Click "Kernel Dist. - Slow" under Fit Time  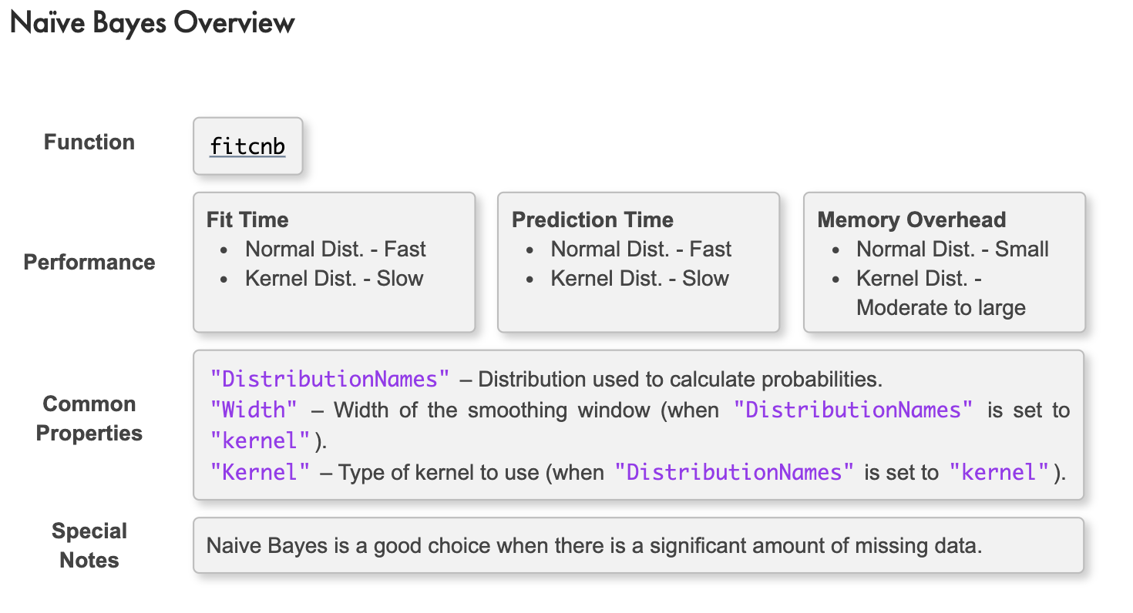coord(335,278)
